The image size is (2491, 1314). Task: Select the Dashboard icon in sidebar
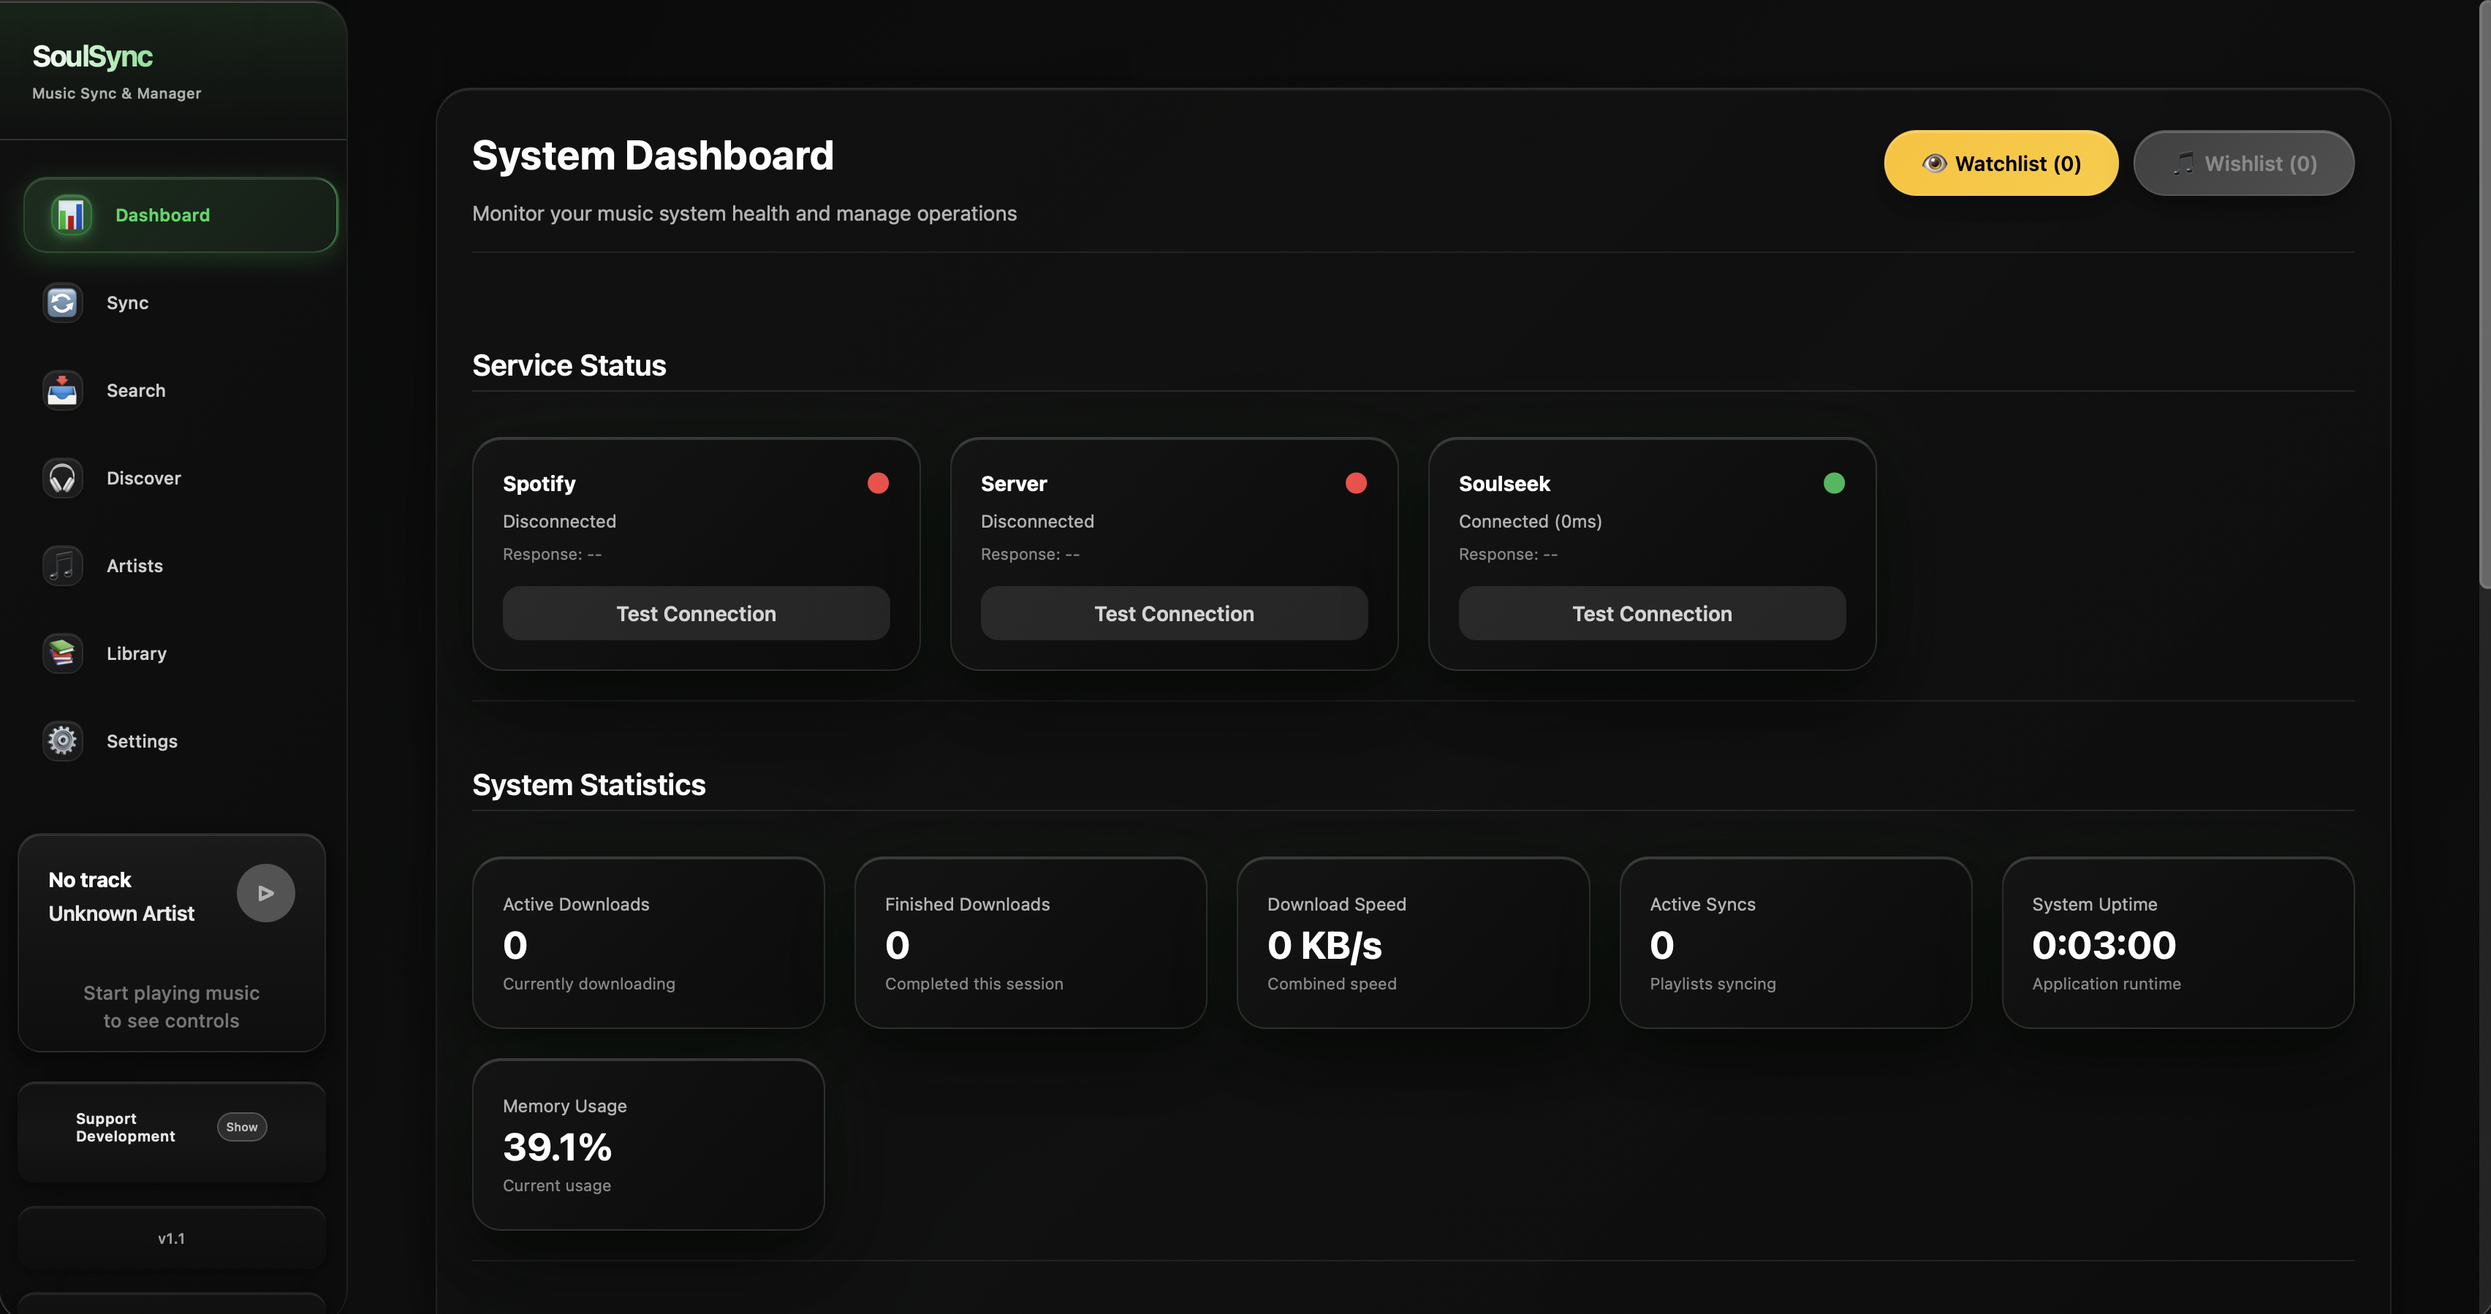click(x=68, y=215)
